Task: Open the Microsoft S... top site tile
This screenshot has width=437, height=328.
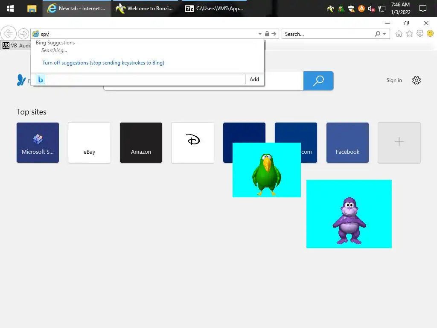Action: pos(38,143)
